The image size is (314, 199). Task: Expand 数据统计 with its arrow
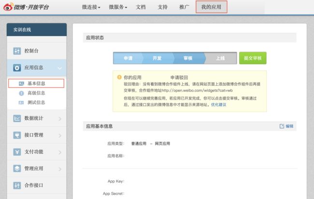coord(60,119)
